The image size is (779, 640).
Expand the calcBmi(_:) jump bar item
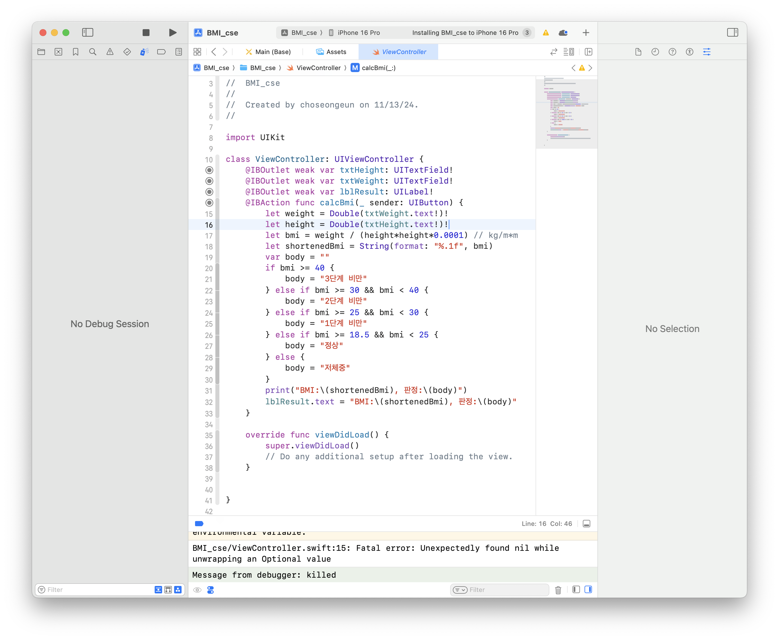tap(378, 68)
